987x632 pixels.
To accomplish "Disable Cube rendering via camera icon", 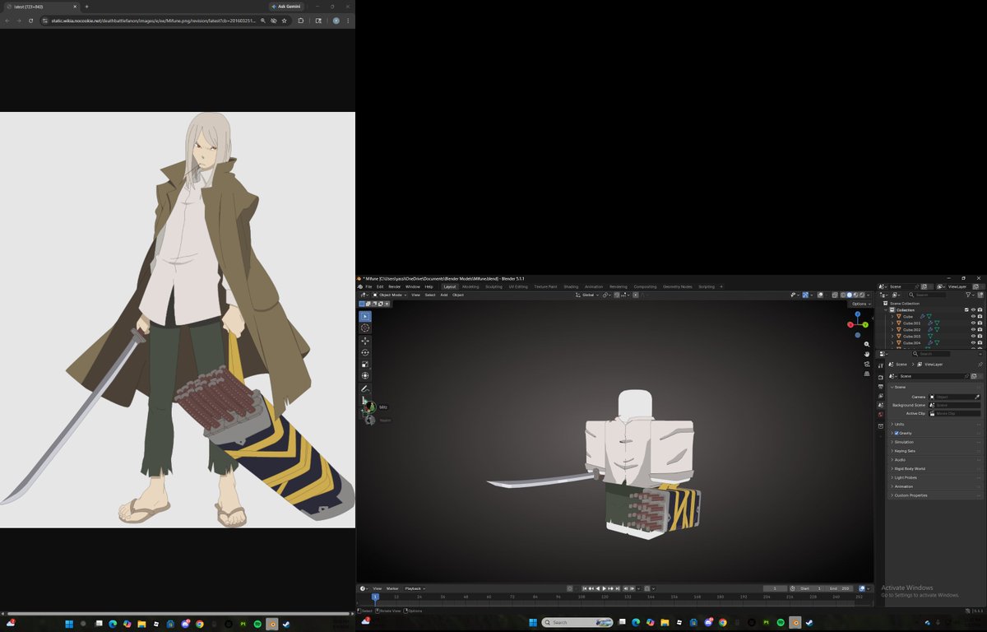I will click(x=980, y=317).
